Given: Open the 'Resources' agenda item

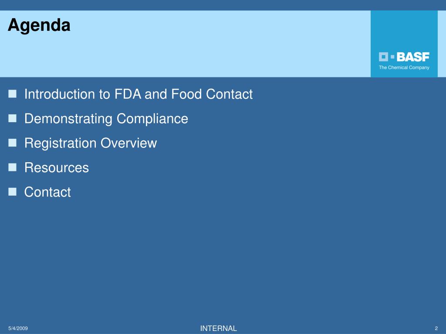Looking at the screenshot, I should click(x=57, y=167).
